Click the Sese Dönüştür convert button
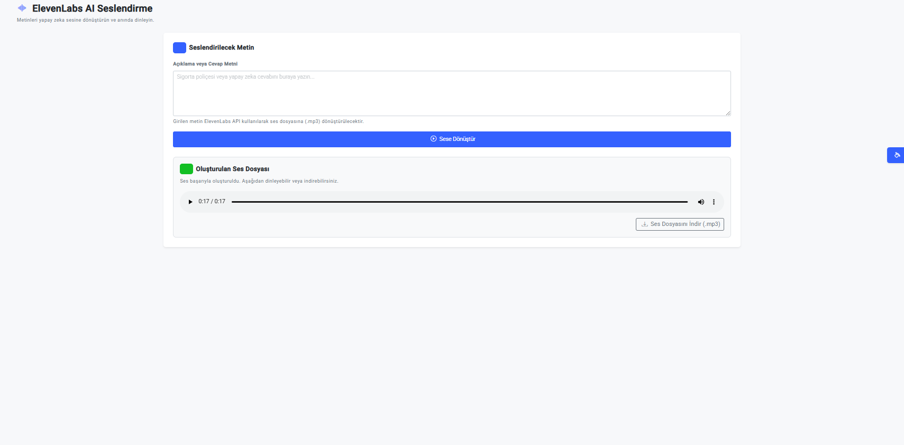 [452, 139]
